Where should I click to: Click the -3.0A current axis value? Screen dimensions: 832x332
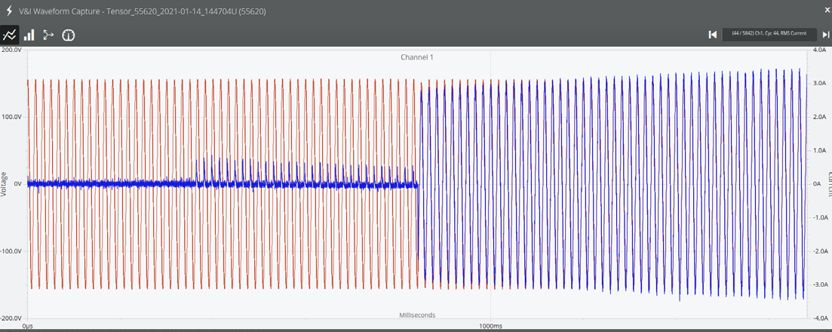pos(818,284)
